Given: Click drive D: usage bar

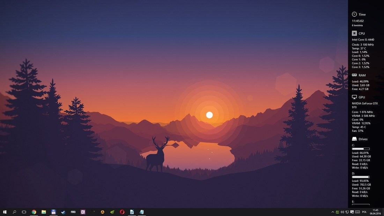Looking at the screenshot, I should [x=361, y=177].
